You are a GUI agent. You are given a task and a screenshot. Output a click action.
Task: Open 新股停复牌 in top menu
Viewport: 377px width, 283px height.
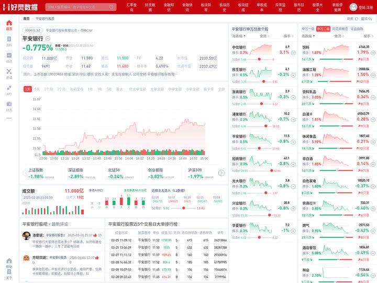[338, 7]
